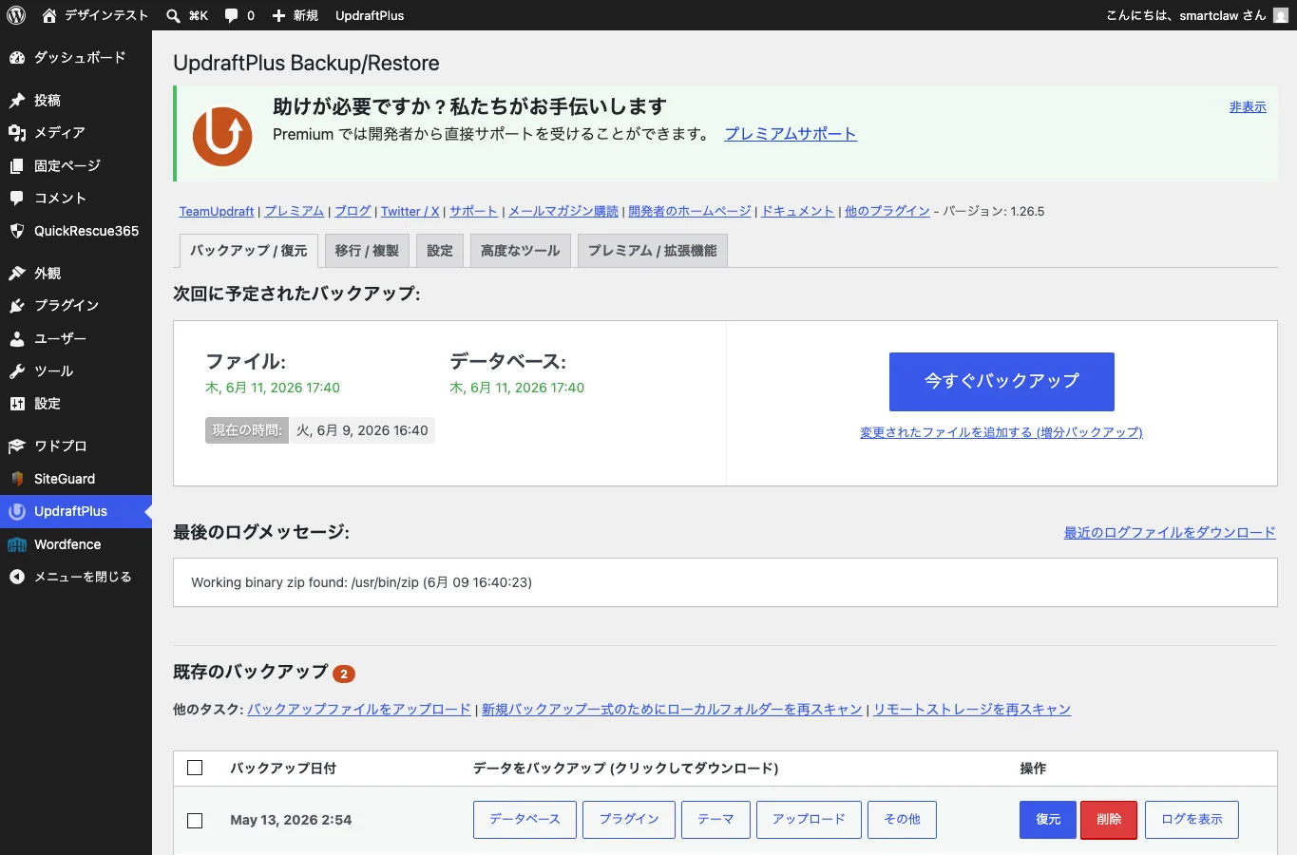Download the プラグイン backup
The image size is (1297, 855).
[x=629, y=820]
